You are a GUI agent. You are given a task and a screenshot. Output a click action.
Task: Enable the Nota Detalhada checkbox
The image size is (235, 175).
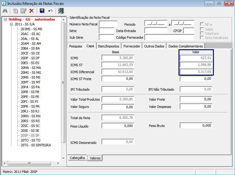(202, 38)
